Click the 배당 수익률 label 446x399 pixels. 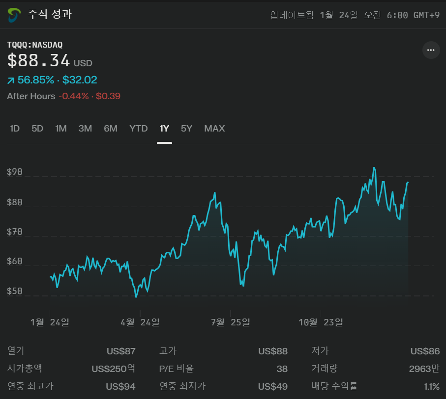(334, 386)
